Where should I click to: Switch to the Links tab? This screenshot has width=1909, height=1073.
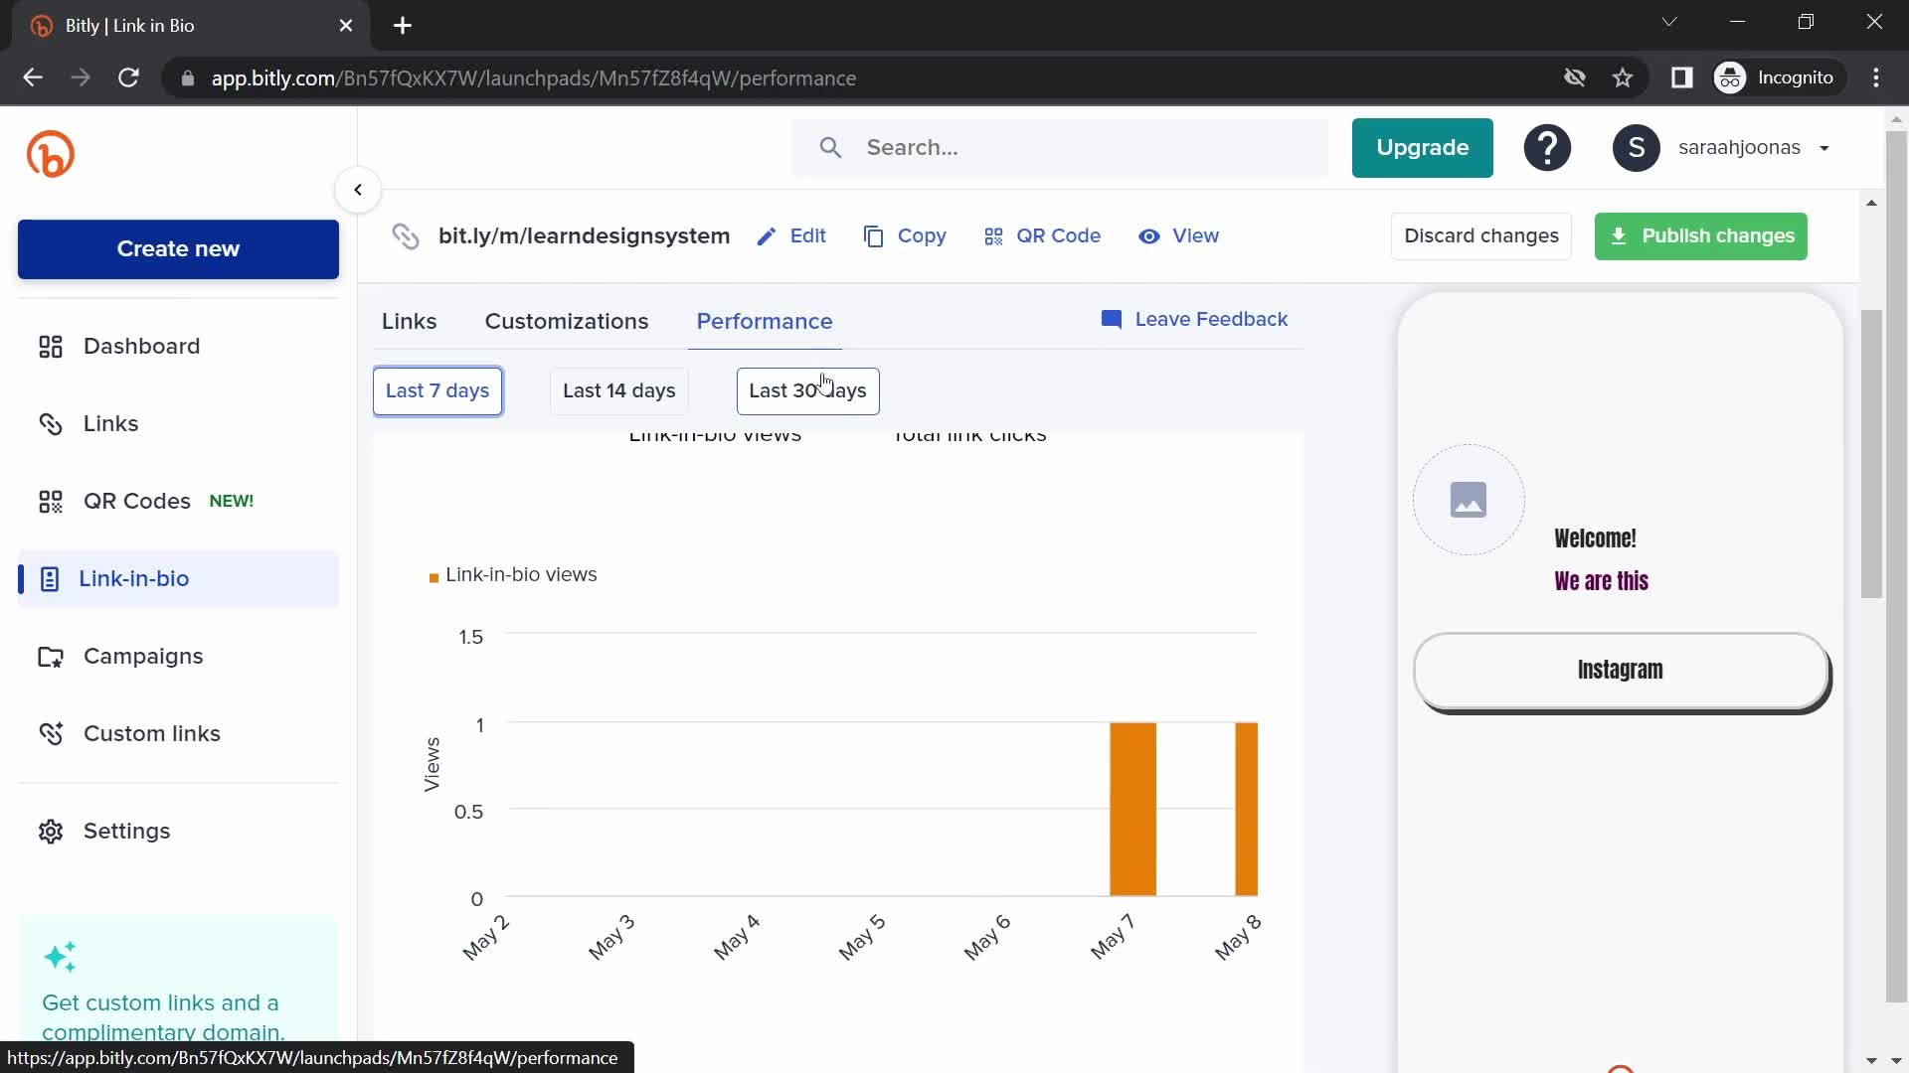pos(409,322)
